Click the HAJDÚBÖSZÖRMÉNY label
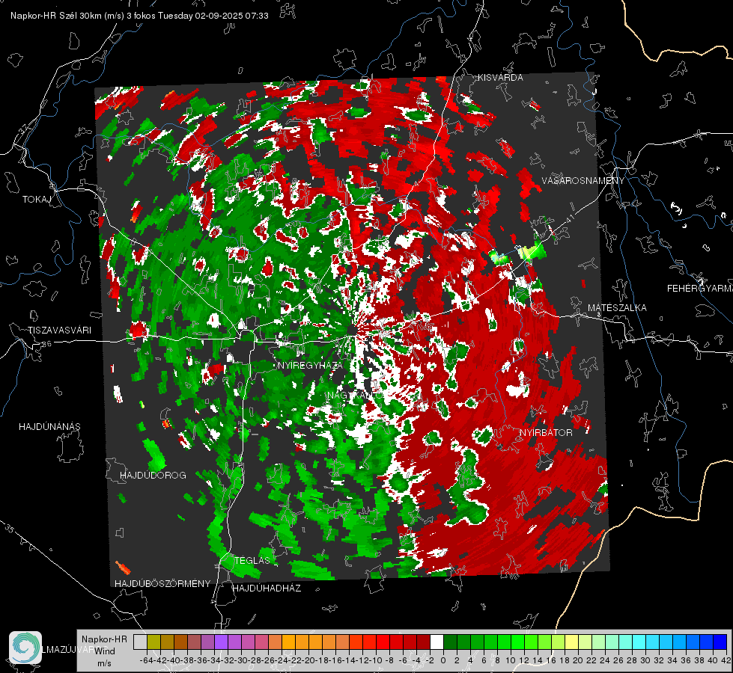Viewport: 733px width, 673px height. pyautogui.click(x=162, y=584)
